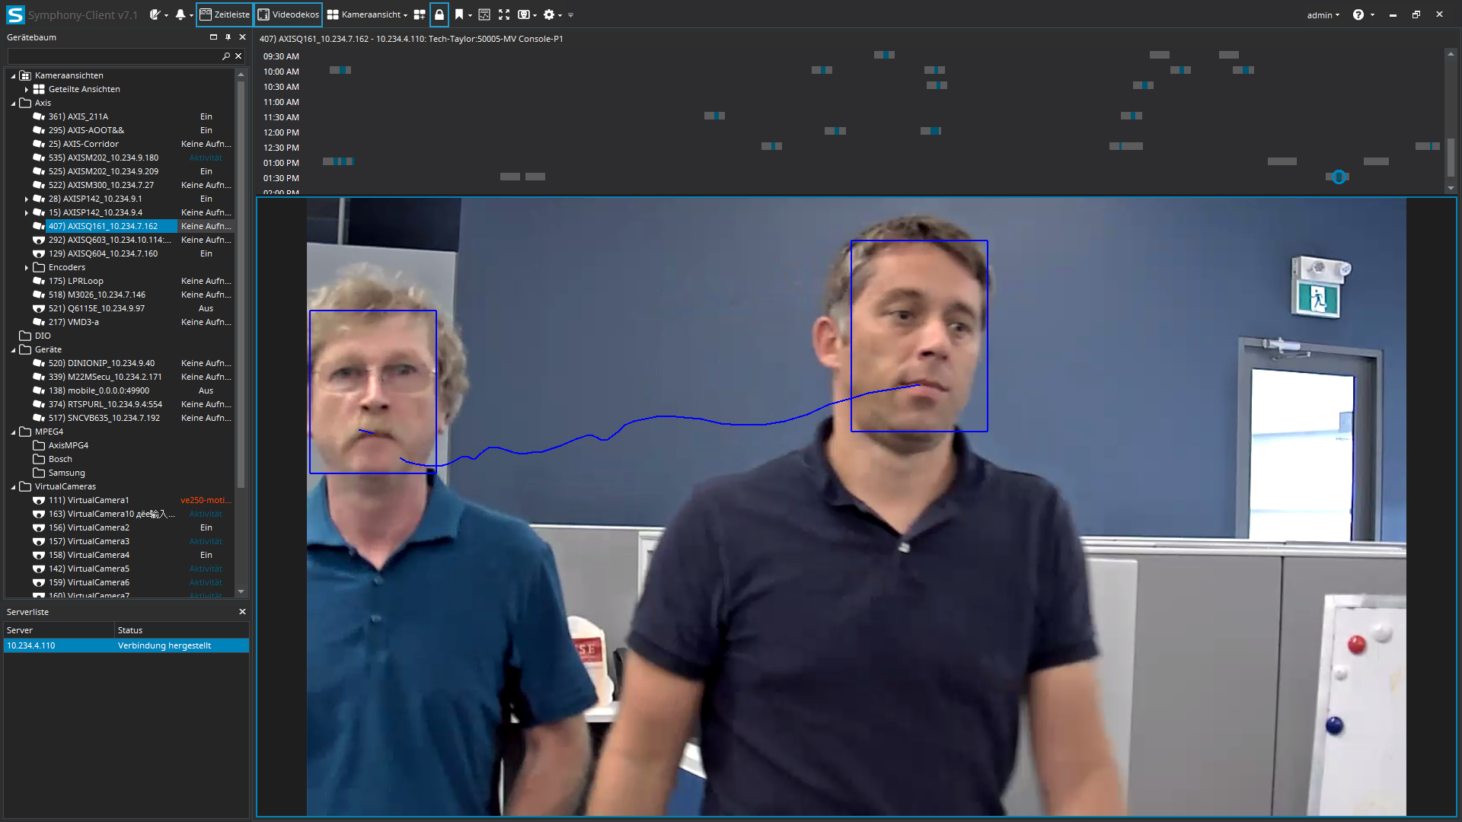Click the activity report icon
1462x822 pixels.
click(484, 14)
